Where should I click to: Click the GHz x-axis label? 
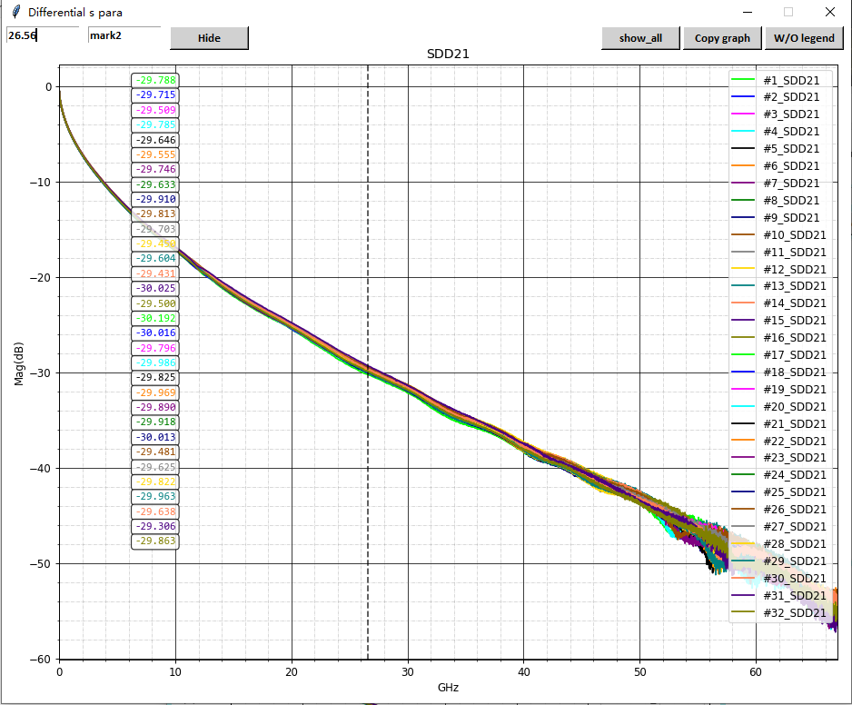click(448, 688)
